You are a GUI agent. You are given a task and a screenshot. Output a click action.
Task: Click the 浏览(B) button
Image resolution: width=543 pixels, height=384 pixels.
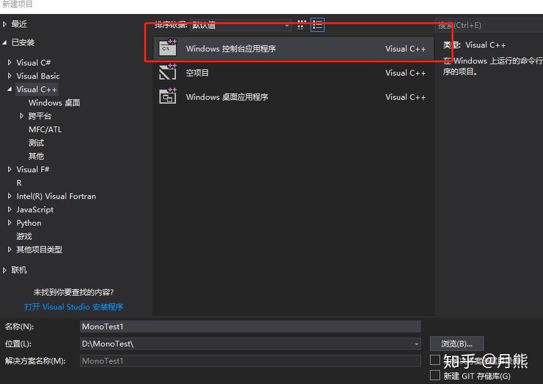coord(456,343)
